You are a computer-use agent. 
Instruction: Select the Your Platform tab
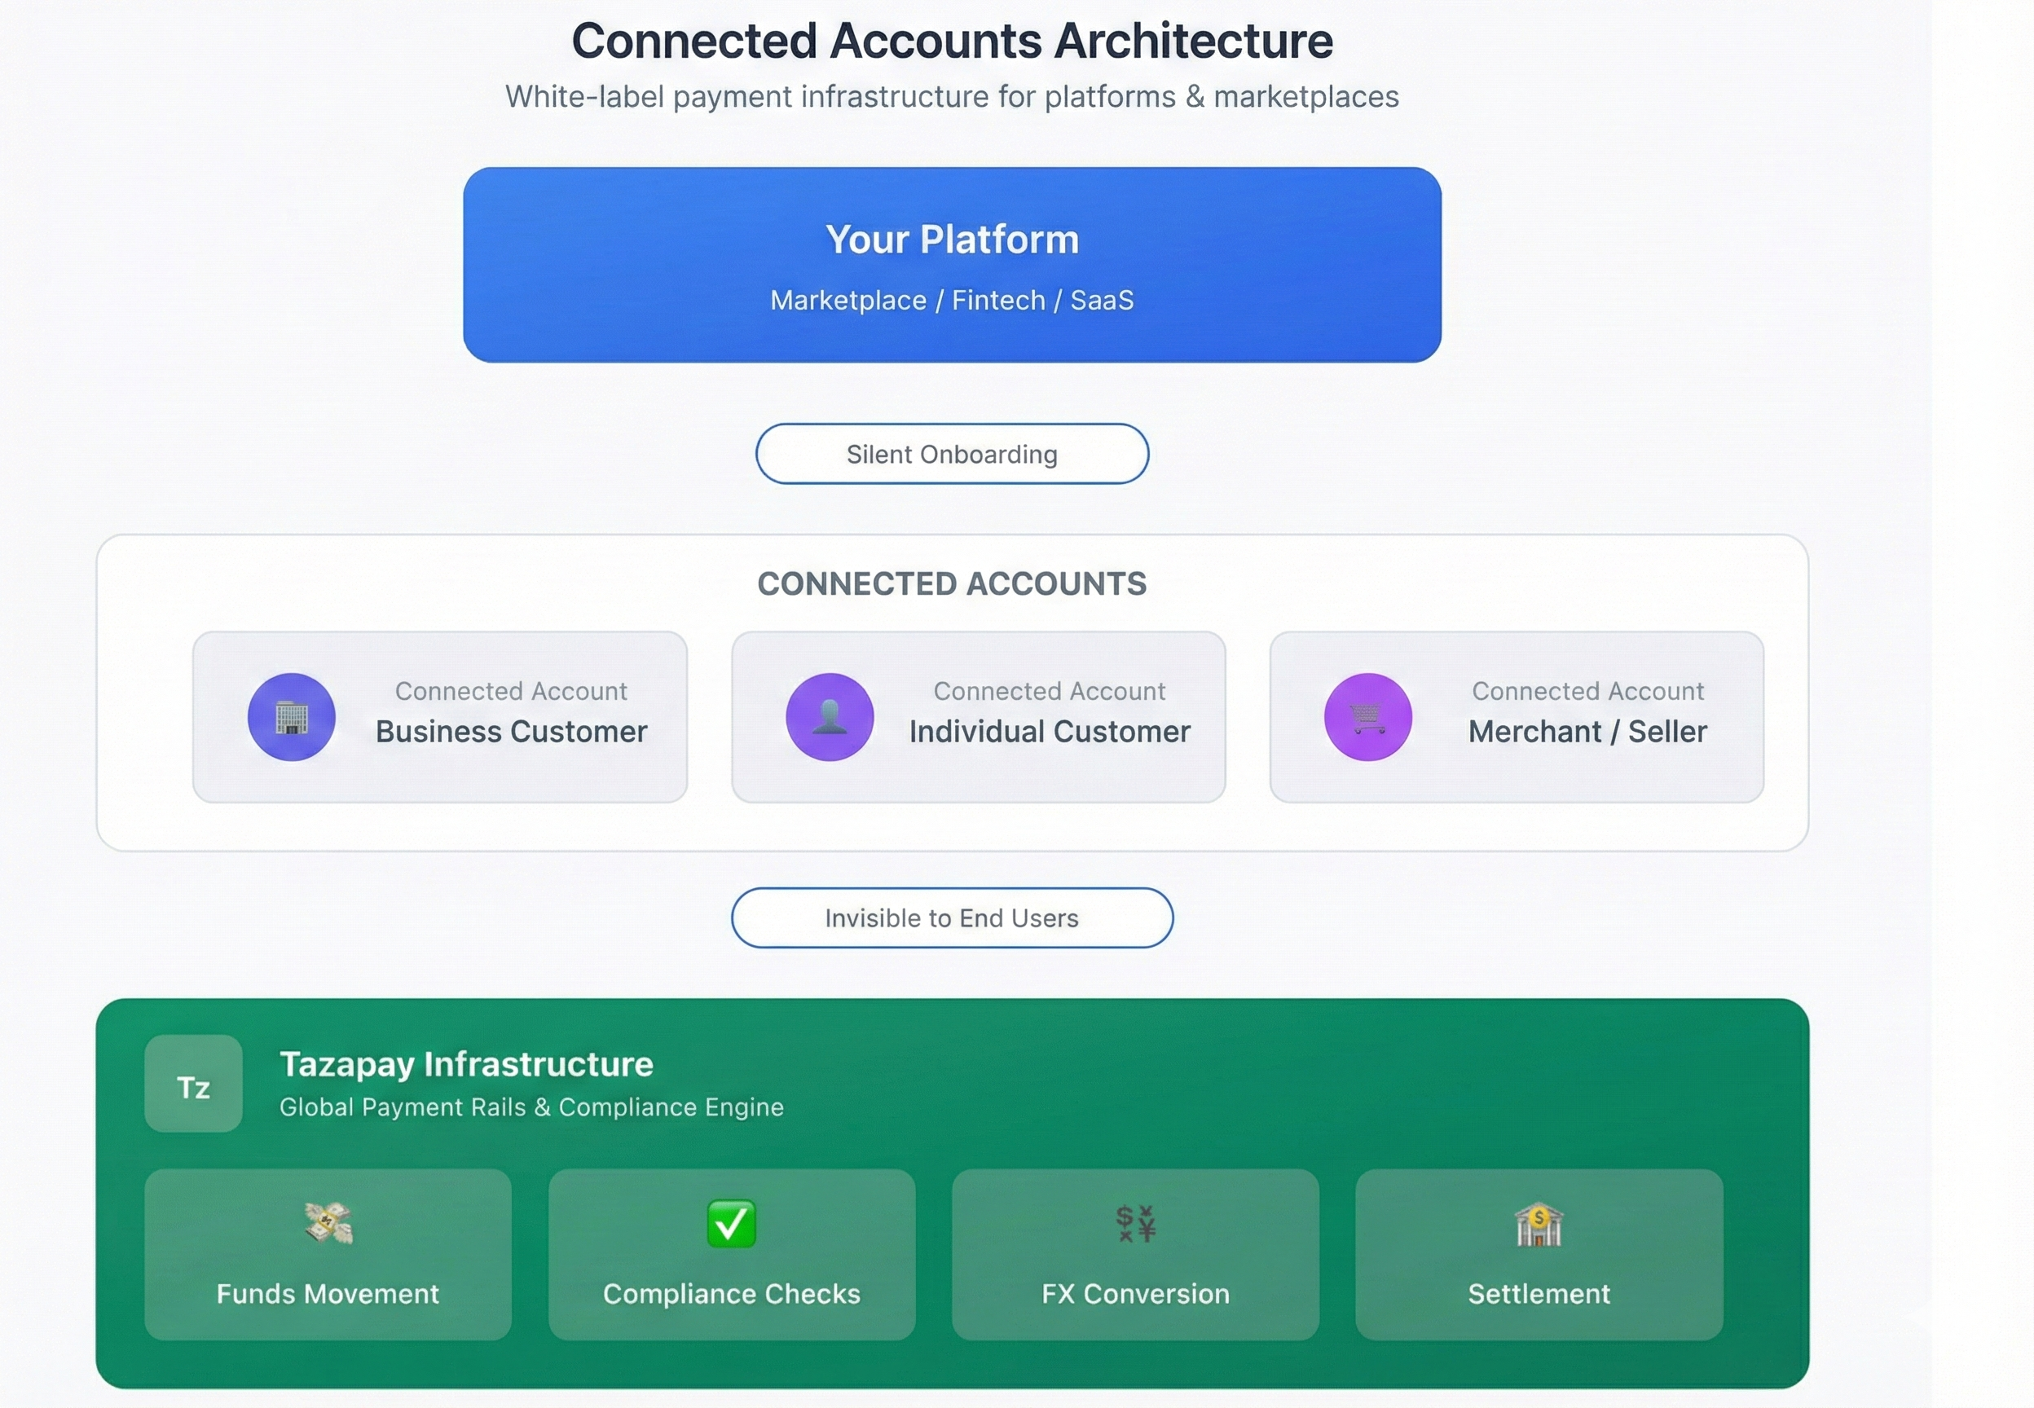(951, 238)
